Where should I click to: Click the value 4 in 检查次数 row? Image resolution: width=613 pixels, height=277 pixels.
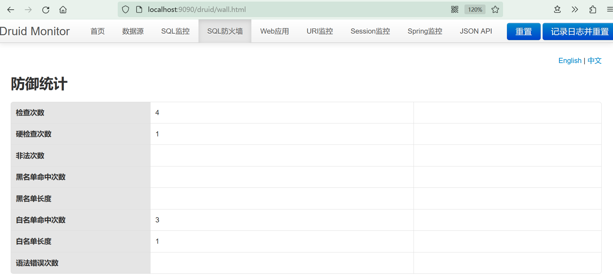[x=157, y=112]
